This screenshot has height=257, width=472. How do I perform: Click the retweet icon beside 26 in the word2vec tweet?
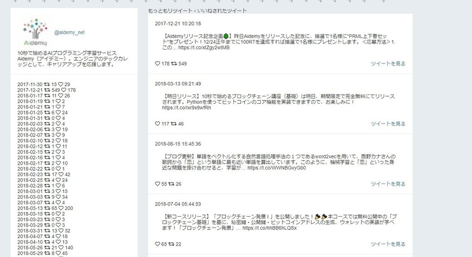tap(171, 184)
